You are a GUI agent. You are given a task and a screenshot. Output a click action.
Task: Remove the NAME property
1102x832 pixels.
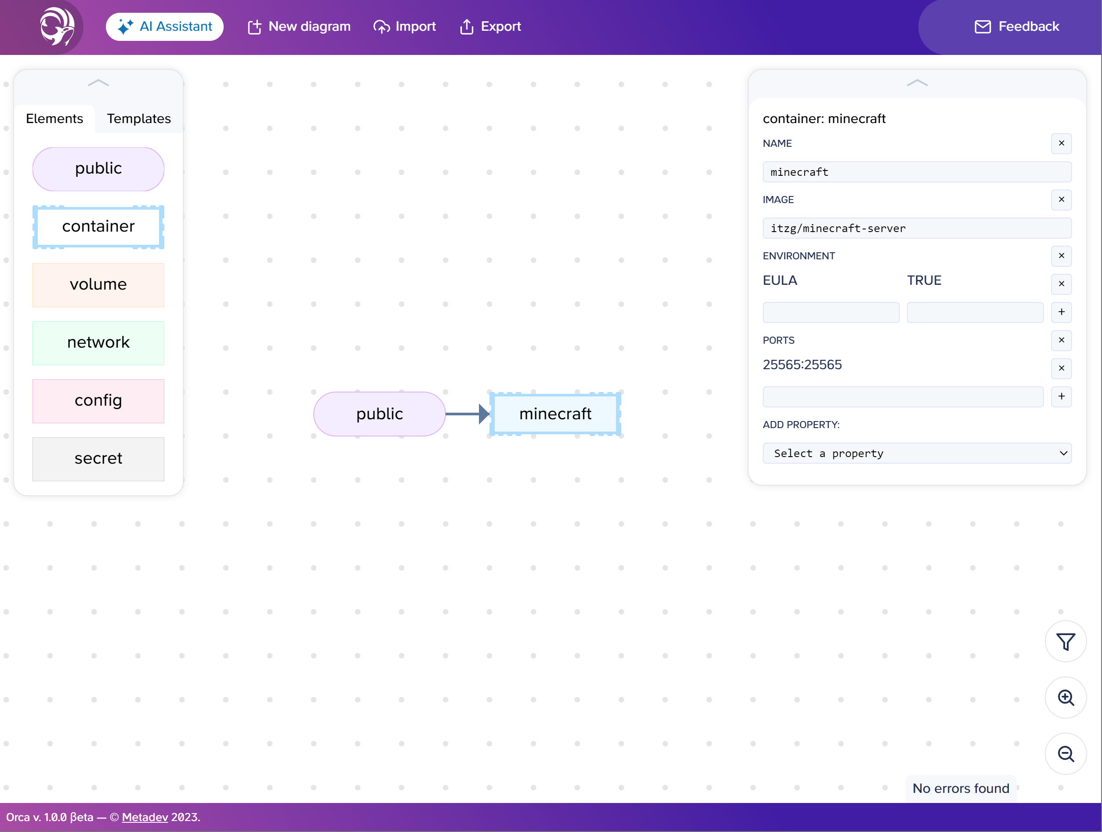point(1062,143)
